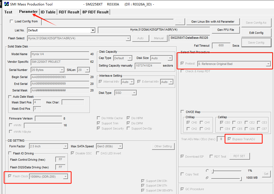This screenshot has width=274, height=194.
Task: Click the Save Config As button
Action: [256, 23]
